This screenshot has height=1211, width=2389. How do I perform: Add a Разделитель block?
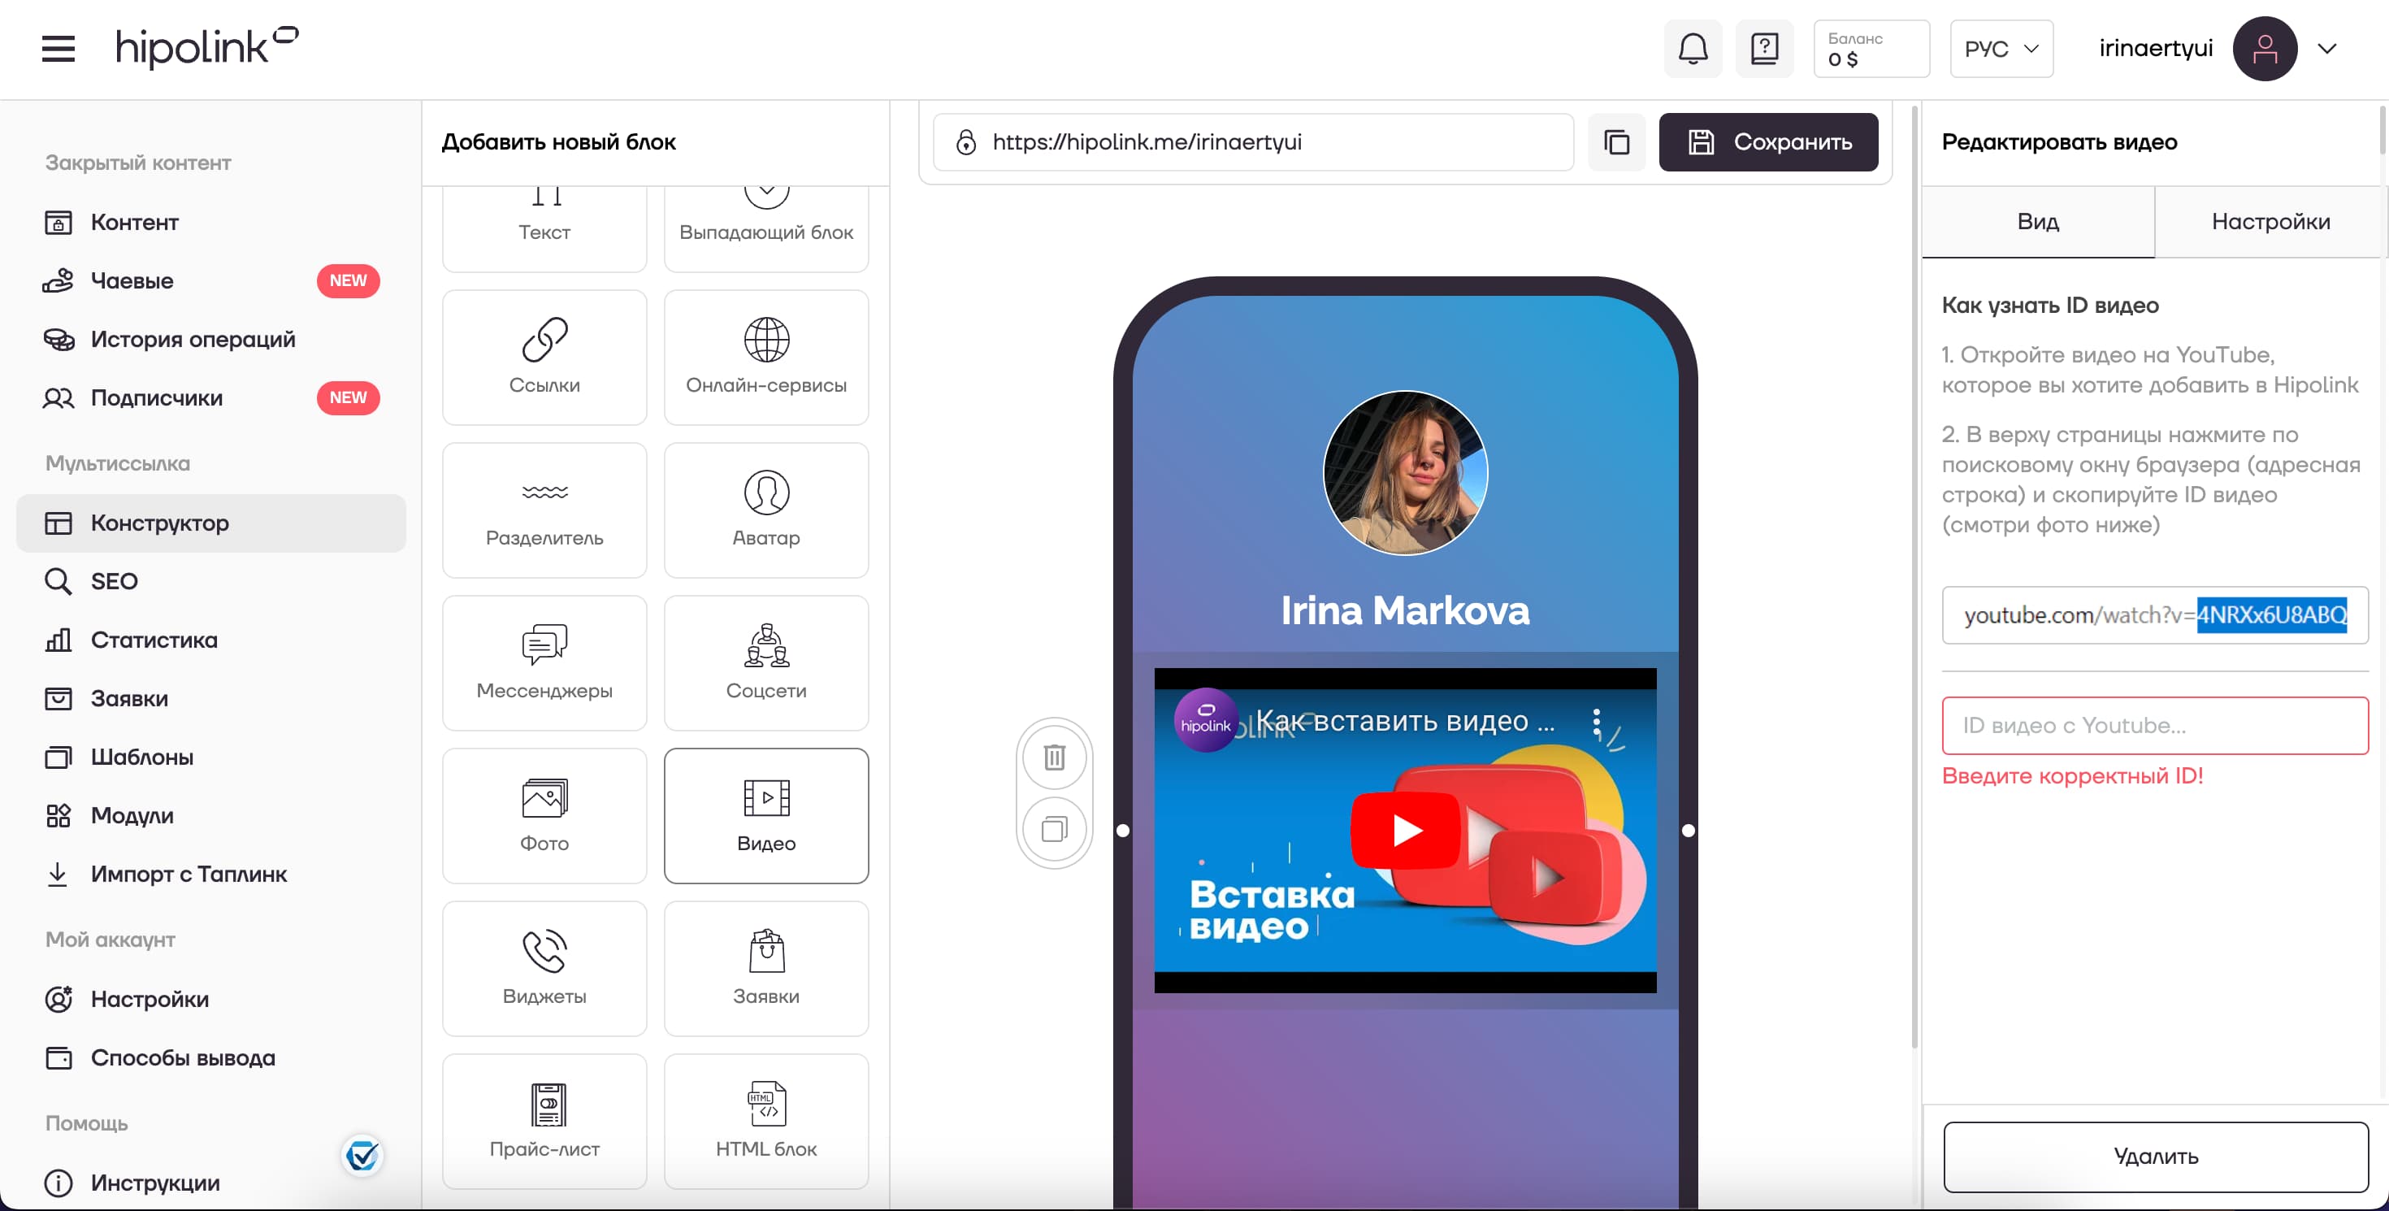pyautogui.click(x=544, y=510)
